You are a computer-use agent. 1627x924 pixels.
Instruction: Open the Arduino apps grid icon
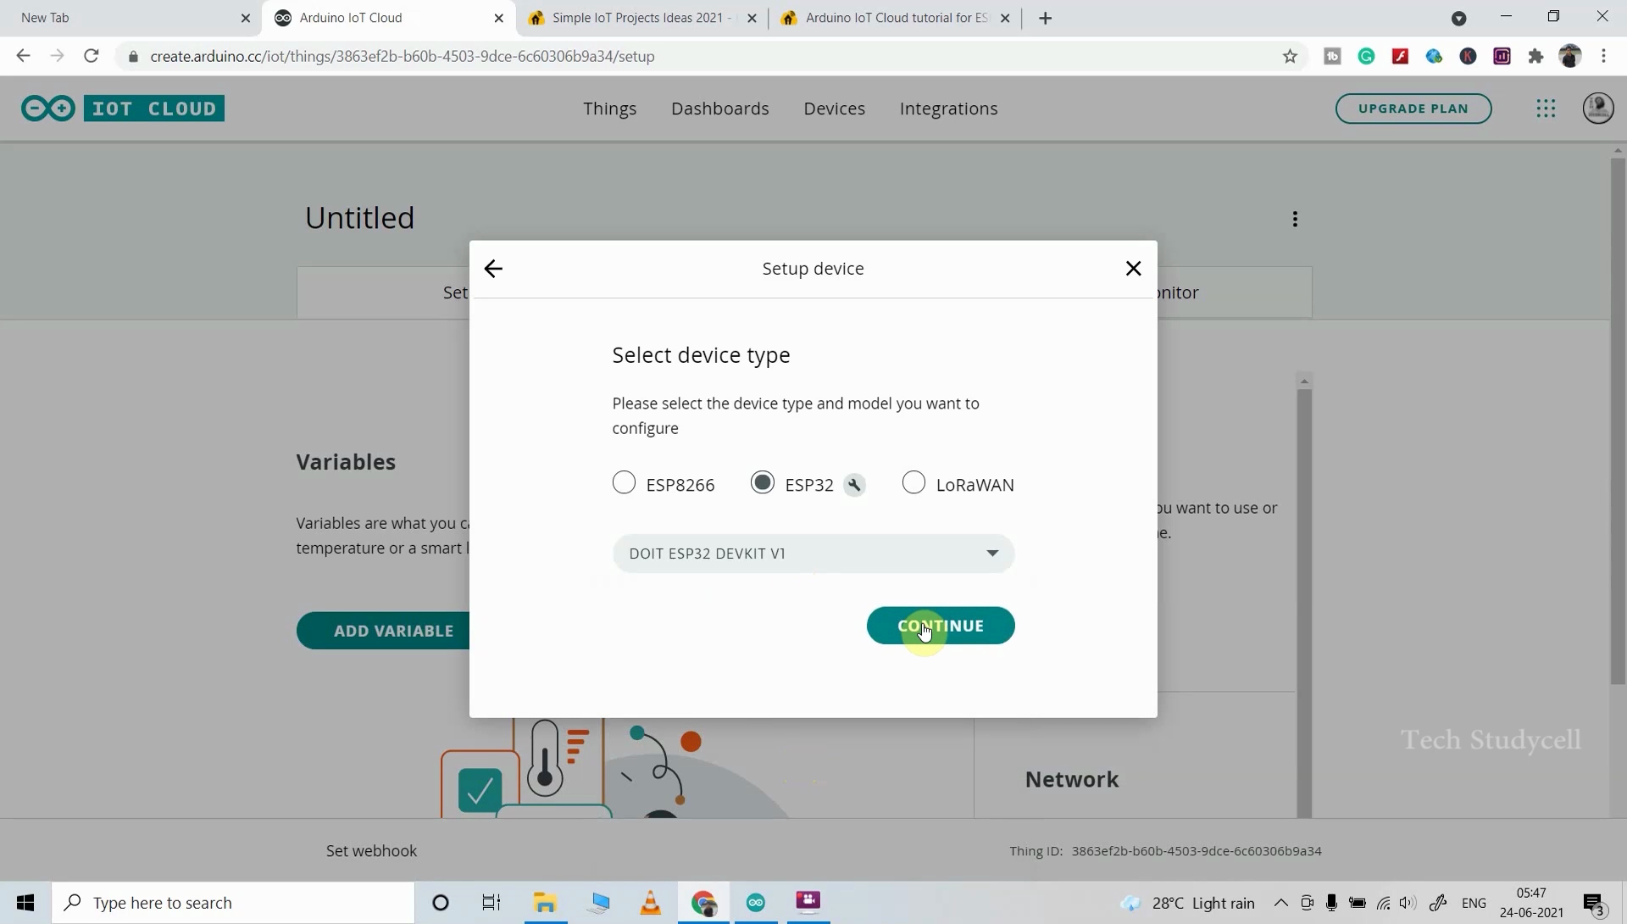tap(1546, 109)
